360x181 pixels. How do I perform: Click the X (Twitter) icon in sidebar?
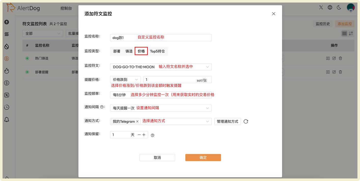(x=7, y=95)
